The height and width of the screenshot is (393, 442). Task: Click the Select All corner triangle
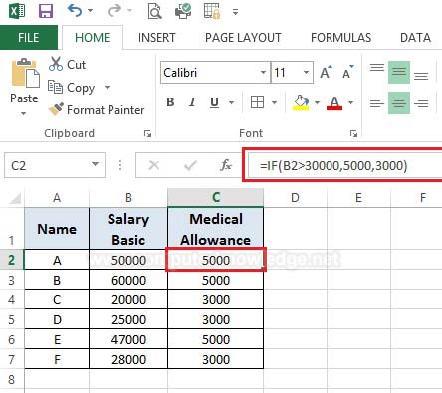[x=15, y=198]
